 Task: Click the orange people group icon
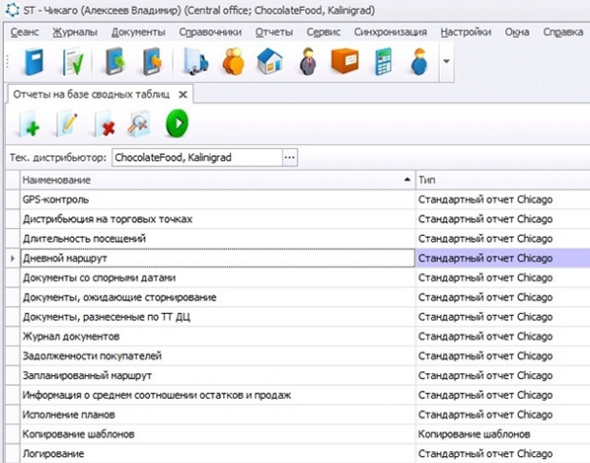coord(233,61)
